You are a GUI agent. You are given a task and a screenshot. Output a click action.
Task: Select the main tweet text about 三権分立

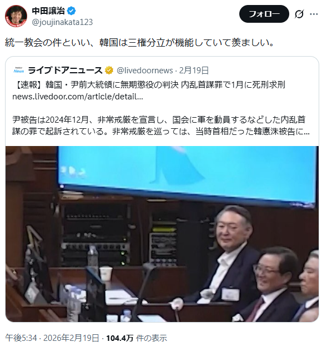tap(139, 43)
